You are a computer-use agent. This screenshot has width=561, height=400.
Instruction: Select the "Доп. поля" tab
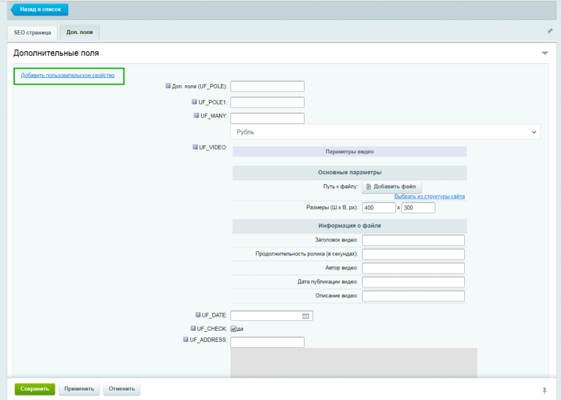pos(79,32)
